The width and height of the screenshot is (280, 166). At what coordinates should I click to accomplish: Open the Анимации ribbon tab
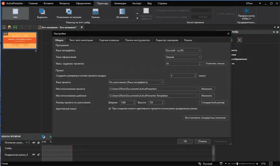coord(120,3)
